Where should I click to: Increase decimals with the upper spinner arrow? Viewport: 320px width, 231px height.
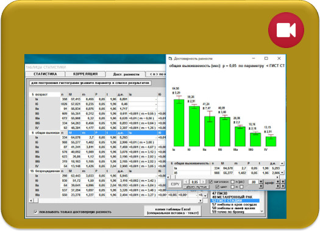tap(261, 181)
